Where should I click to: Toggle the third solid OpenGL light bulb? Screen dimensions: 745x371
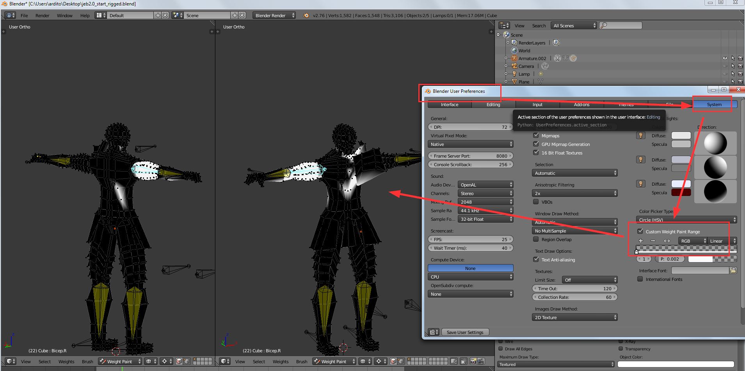(x=640, y=184)
